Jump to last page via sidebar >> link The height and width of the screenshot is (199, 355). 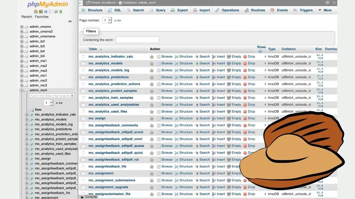[x=60, y=103]
